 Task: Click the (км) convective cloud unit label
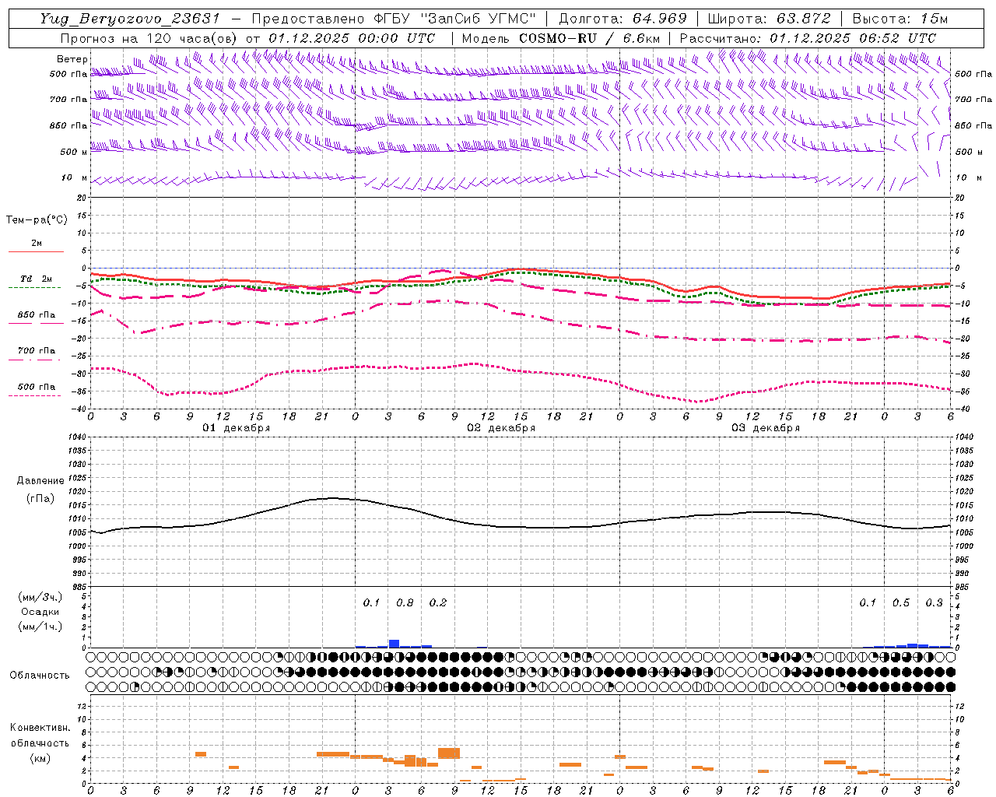tap(40, 758)
